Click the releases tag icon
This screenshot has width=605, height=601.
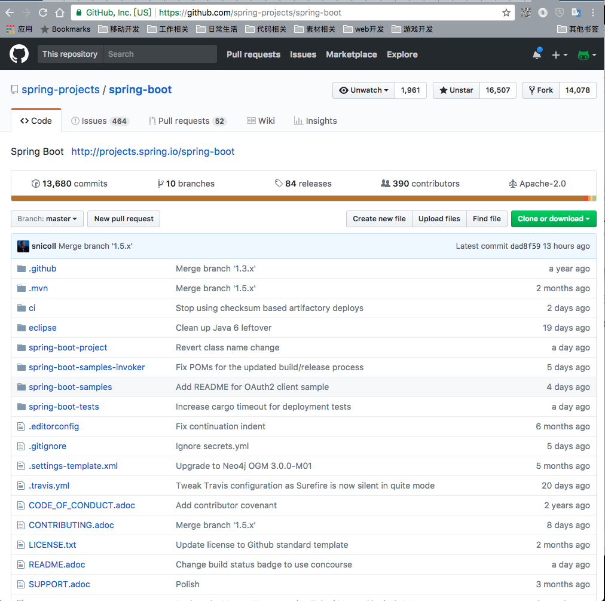tap(279, 184)
